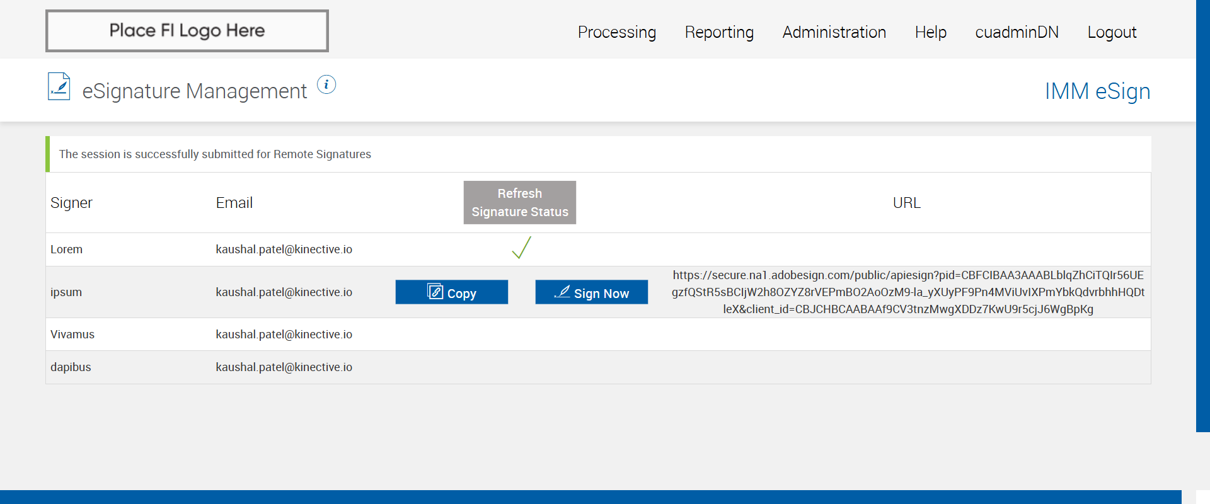
Task: Select signer name dapibus
Action: (x=71, y=367)
